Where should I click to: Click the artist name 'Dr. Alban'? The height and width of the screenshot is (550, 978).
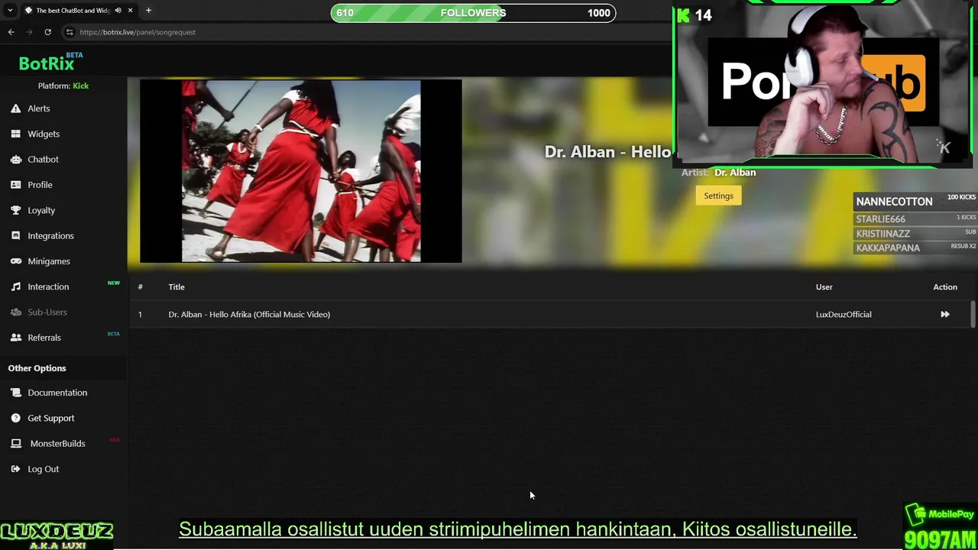pos(735,173)
